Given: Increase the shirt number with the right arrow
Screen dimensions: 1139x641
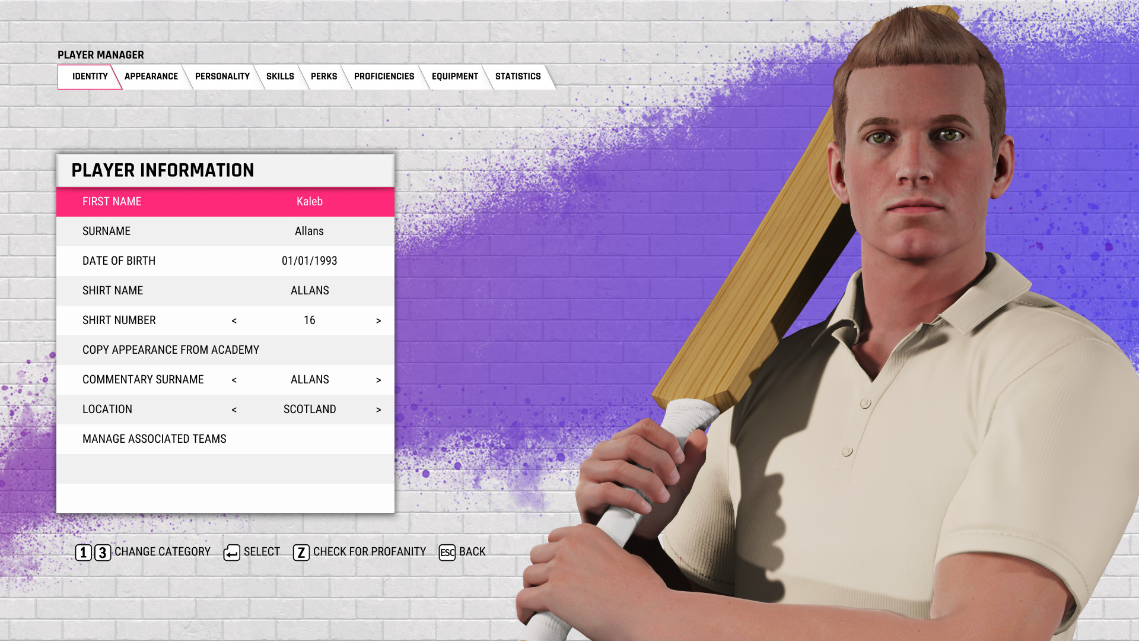Looking at the screenshot, I should pyautogui.click(x=378, y=320).
